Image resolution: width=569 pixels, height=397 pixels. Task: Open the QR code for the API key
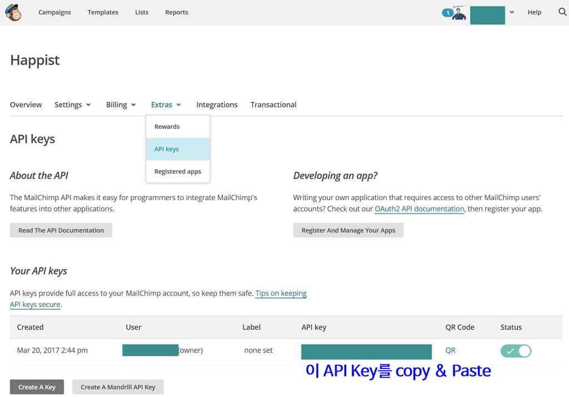[450, 350]
